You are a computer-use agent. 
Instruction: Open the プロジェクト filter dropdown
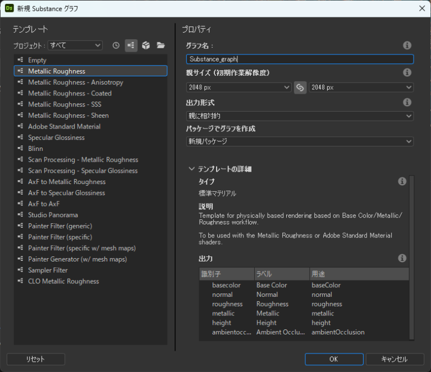75,45
